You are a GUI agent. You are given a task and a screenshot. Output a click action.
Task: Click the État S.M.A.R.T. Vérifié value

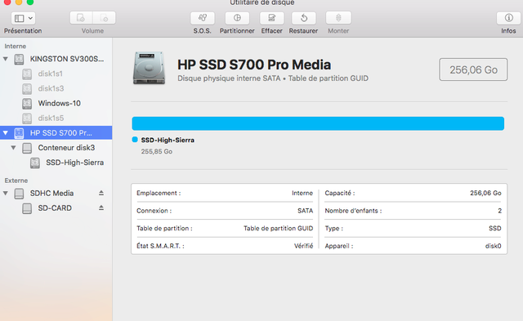tap(303, 246)
